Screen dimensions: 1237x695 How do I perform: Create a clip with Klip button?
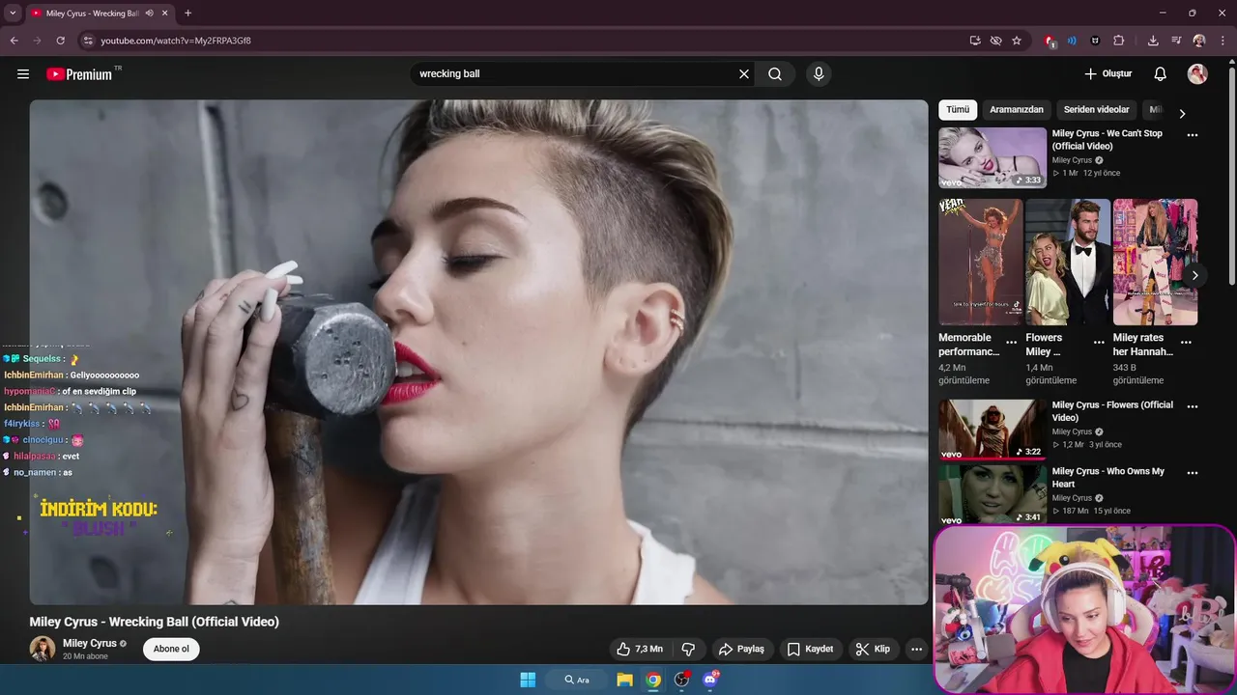(x=873, y=649)
